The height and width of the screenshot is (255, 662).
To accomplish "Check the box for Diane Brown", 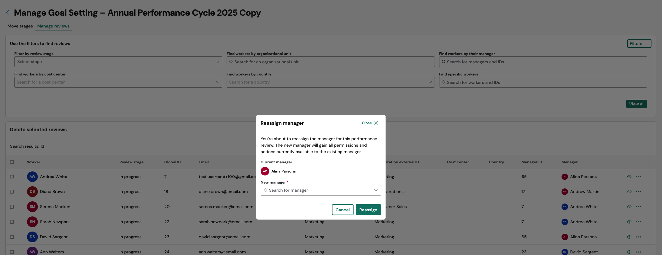I will (12, 192).
